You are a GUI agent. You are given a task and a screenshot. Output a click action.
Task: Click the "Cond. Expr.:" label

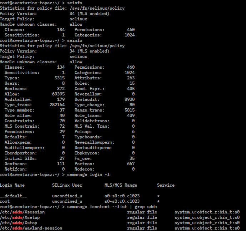coord(89,89)
